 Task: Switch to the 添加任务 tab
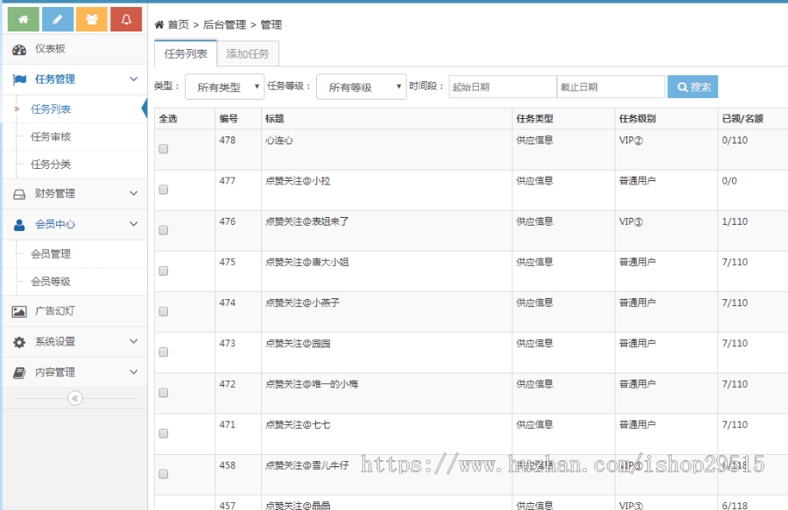click(248, 54)
